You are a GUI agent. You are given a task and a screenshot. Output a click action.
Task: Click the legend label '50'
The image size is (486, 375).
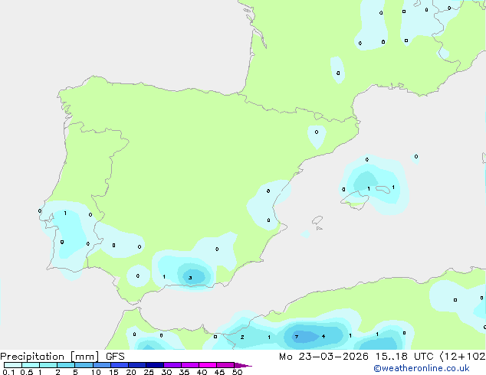(238, 372)
